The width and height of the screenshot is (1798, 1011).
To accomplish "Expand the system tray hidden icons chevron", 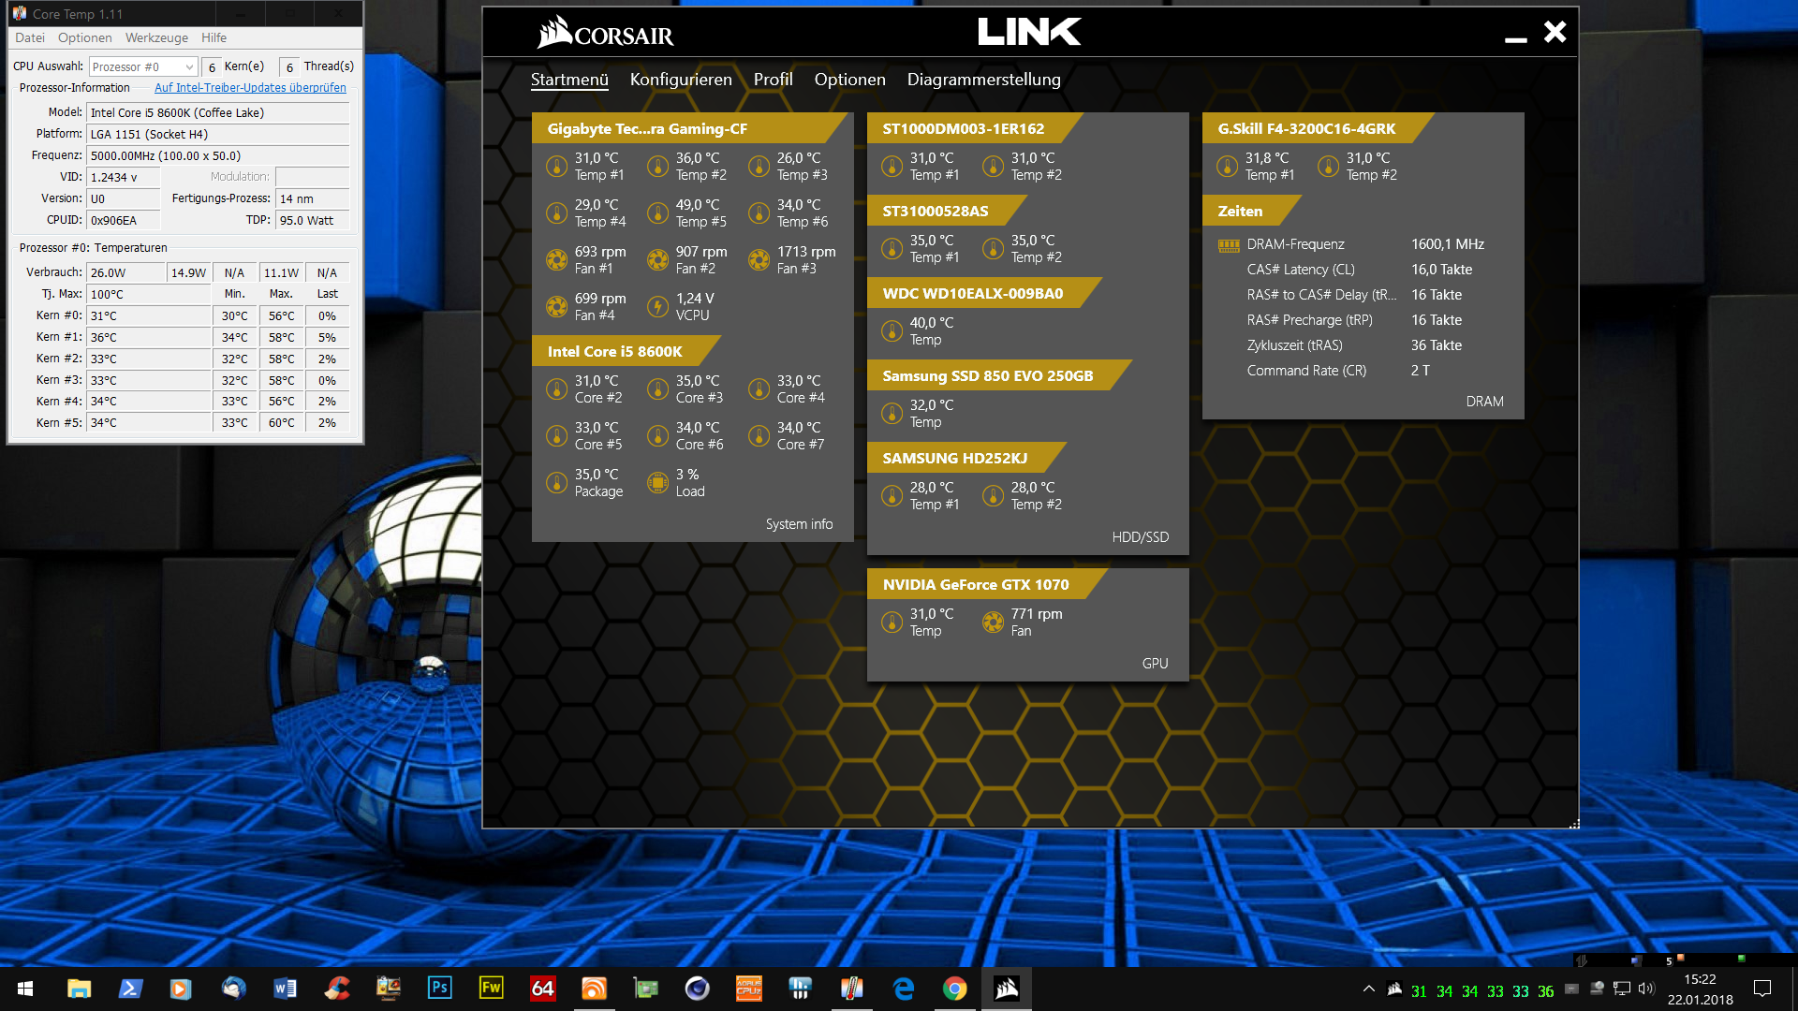I will click(1368, 989).
